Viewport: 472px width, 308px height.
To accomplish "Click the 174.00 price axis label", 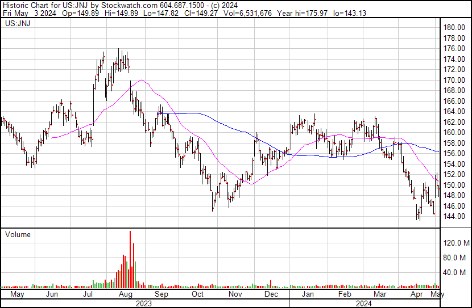I will 454,59.
